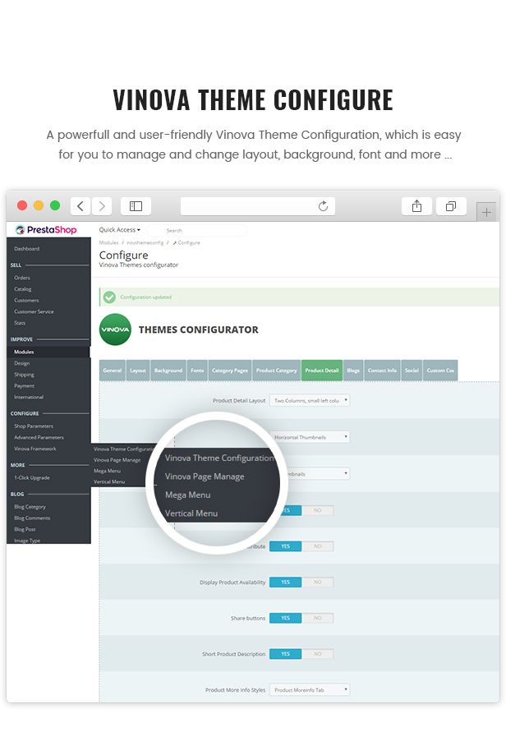
Task: Toggle the browser sidebar icon
Action: tap(136, 206)
